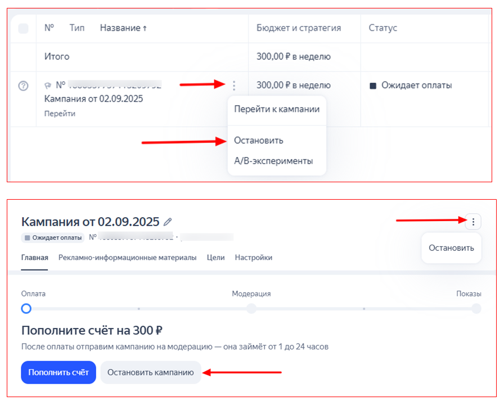Open "A/B-эксперименты" from the context menu
The height and width of the screenshot is (405, 504).
273,161
